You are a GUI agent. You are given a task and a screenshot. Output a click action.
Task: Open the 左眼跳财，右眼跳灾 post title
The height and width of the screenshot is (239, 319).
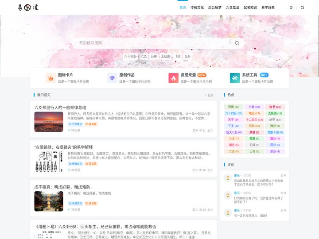pos(63,147)
